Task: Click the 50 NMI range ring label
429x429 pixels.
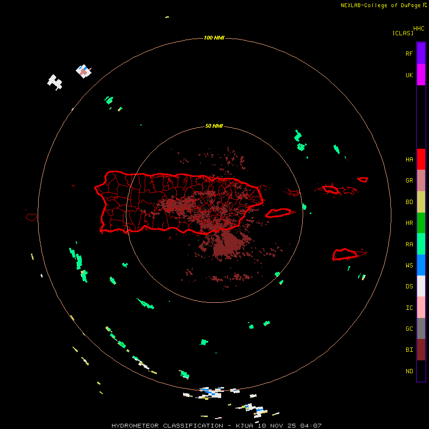Action: click(214, 126)
